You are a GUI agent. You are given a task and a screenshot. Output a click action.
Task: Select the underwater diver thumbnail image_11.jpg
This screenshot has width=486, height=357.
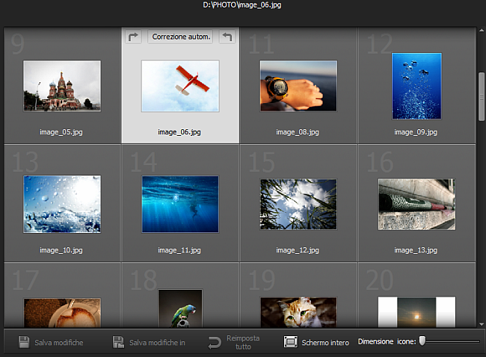point(180,205)
